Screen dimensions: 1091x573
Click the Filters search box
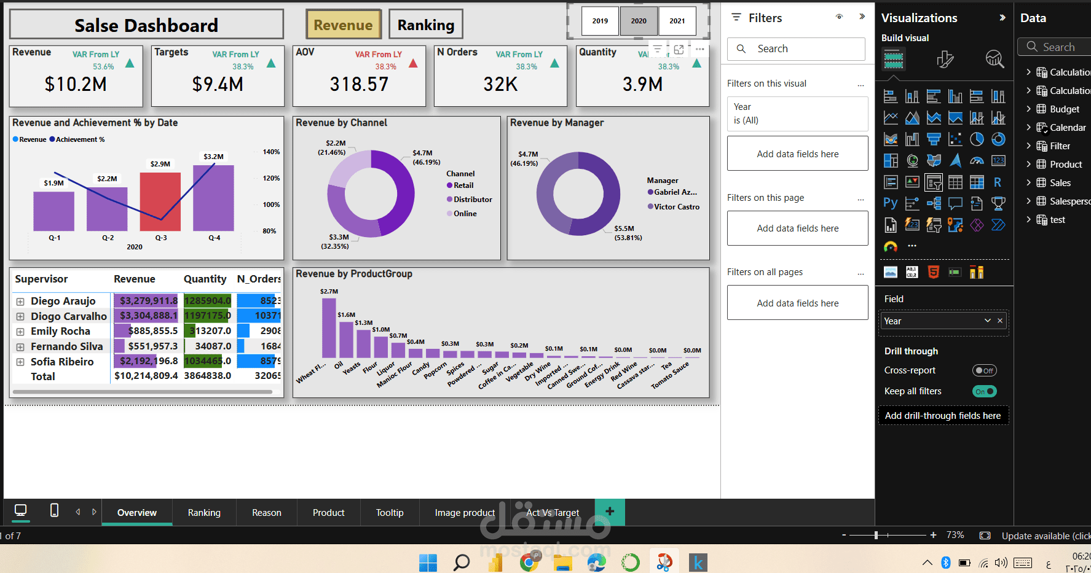[x=796, y=49]
